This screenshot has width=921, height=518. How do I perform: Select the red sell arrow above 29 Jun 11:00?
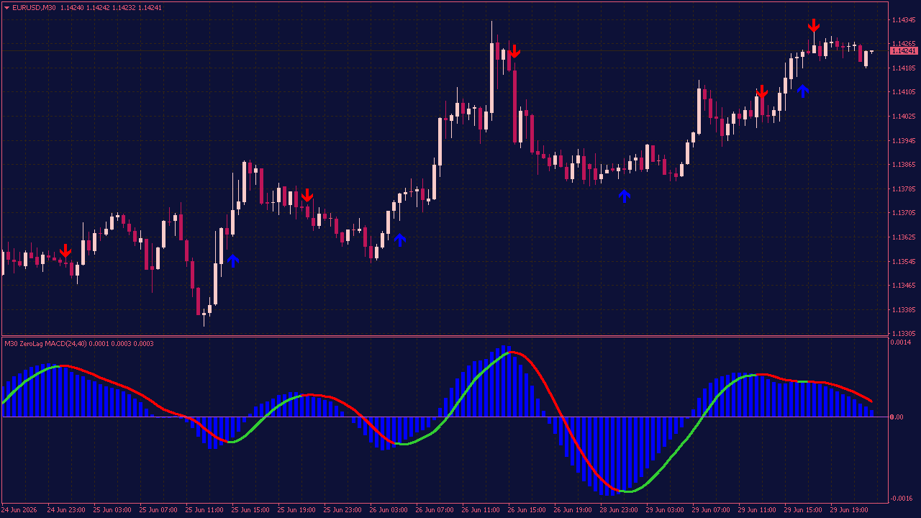click(x=762, y=92)
